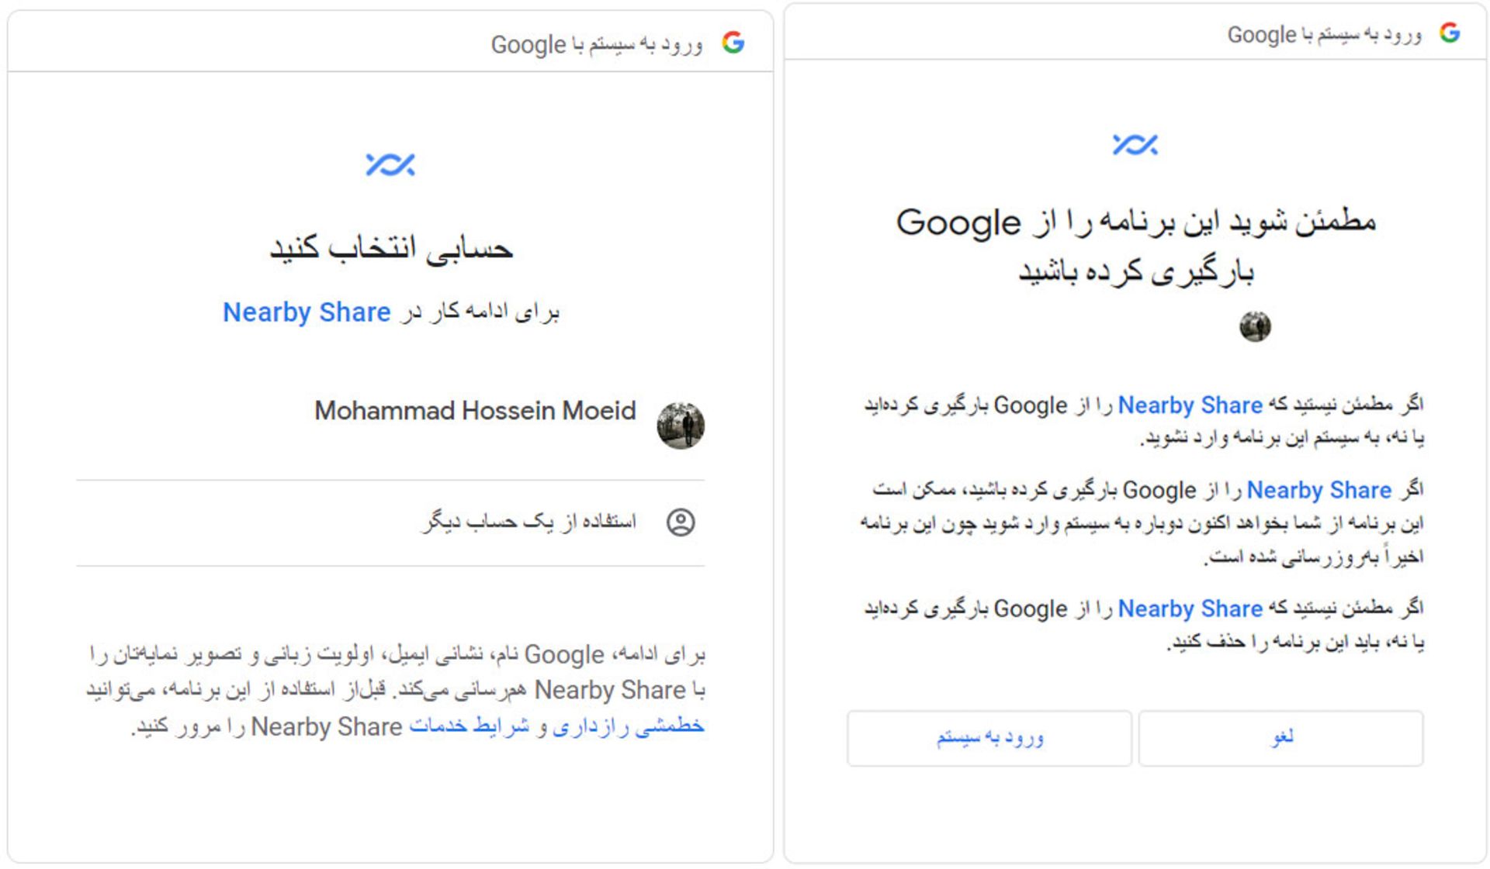Image resolution: width=1490 pixels, height=869 pixels.
Task: Click the small avatar under the right heading
Action: click(x=1255, y=326)
